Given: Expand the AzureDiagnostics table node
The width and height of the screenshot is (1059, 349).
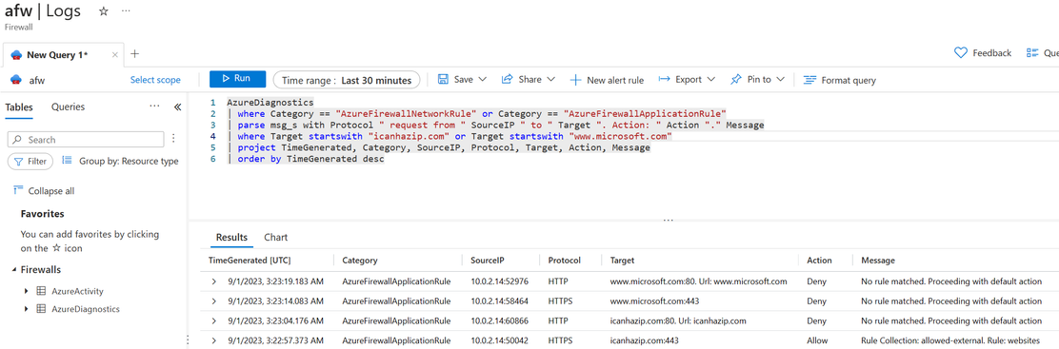Looking at the screenshot, I should pos(27,308).
